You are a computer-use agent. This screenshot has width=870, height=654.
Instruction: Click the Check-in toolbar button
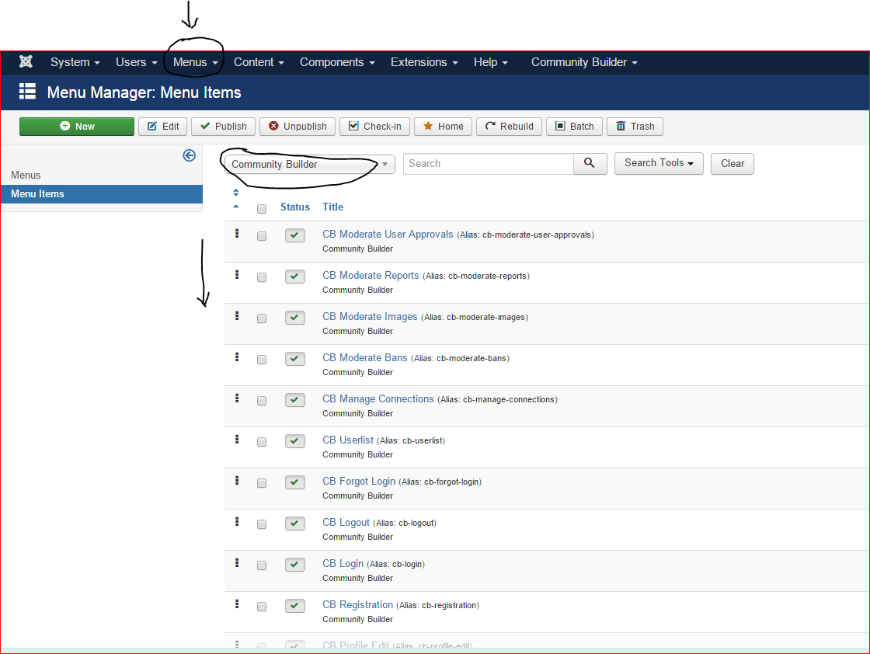pos(374,127)
